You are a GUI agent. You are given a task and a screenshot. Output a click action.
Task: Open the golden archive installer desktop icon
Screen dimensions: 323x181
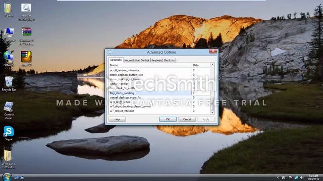26,58
